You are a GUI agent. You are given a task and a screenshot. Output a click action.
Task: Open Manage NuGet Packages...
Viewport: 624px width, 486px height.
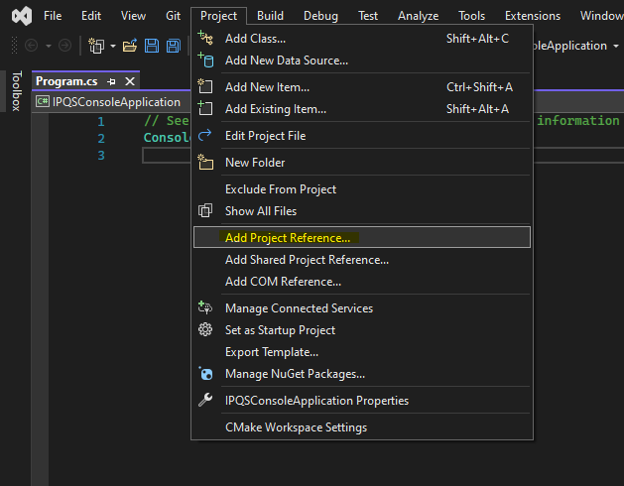tap(362, 374)
